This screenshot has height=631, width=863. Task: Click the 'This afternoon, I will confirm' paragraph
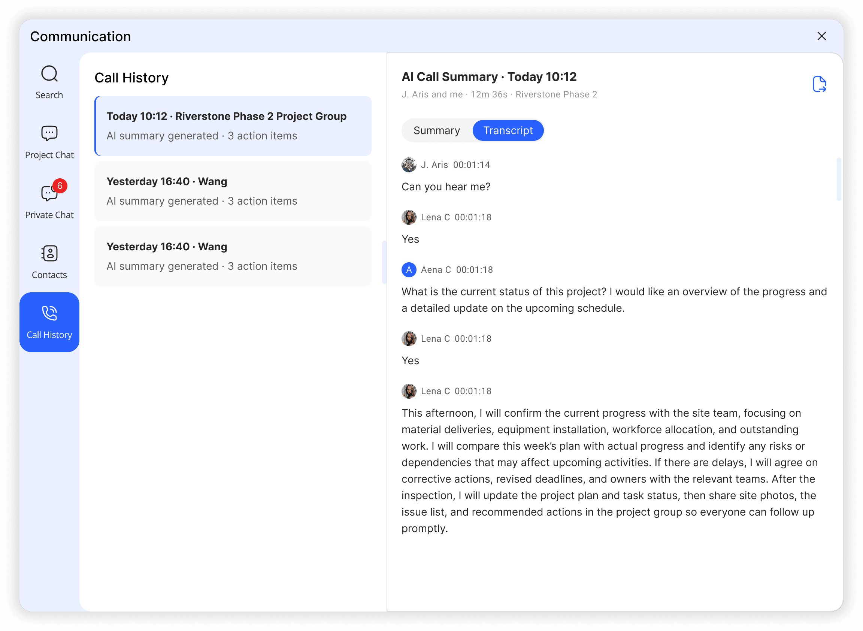pos(610,471)
